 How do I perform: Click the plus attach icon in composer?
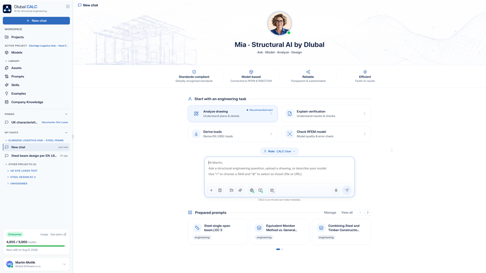point(211,190)
